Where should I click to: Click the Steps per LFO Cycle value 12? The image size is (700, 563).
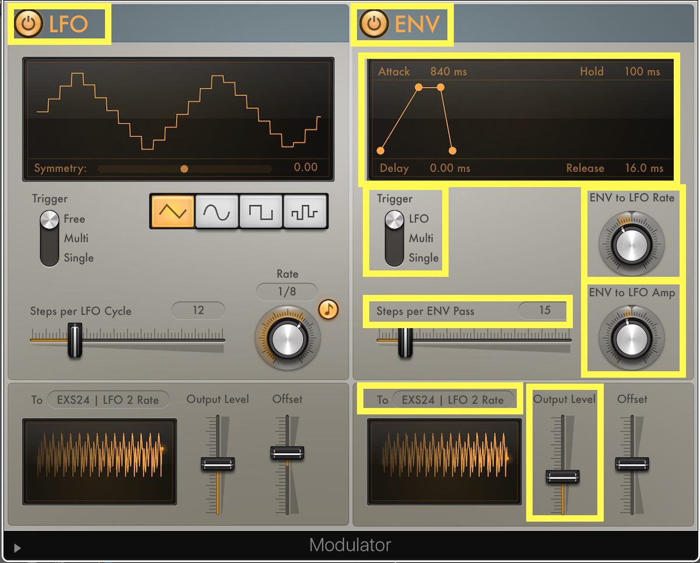[198, 310]
